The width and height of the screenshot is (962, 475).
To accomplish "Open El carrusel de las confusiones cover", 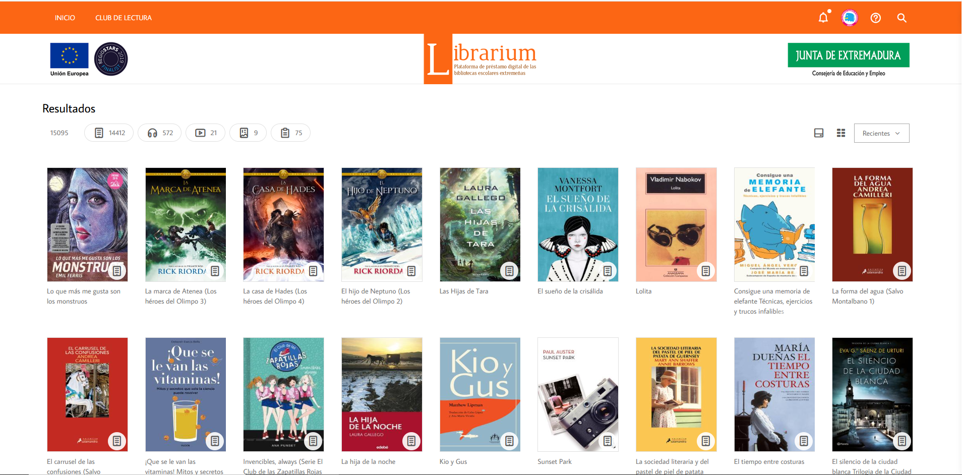I will [87, 394].
